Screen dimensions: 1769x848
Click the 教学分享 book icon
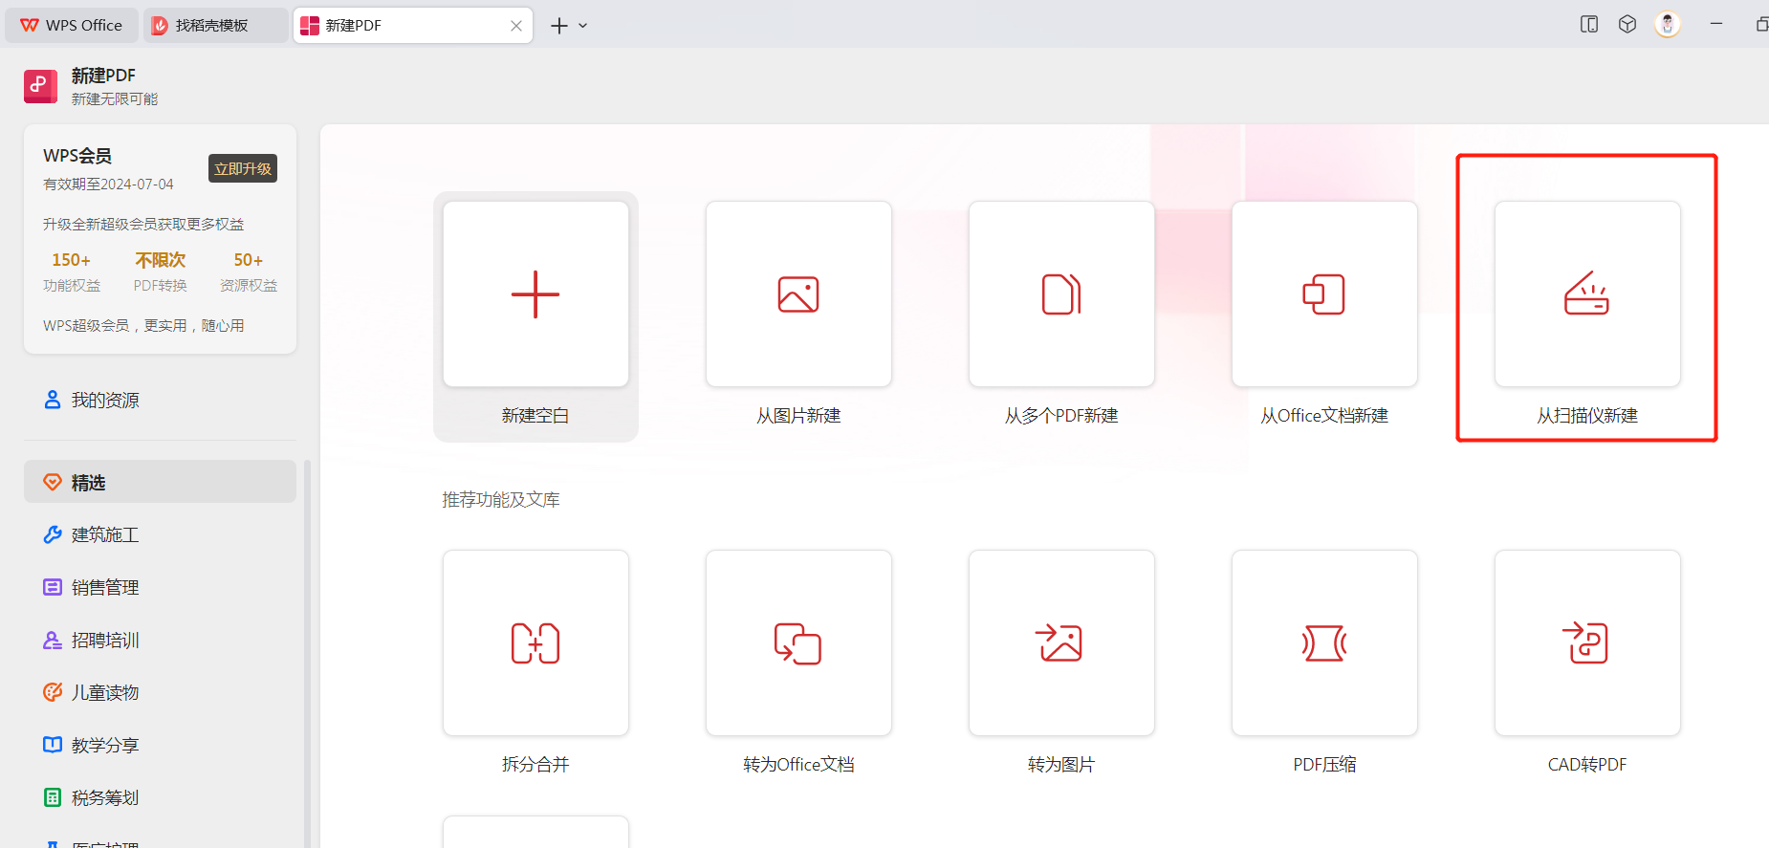[53, 745]
